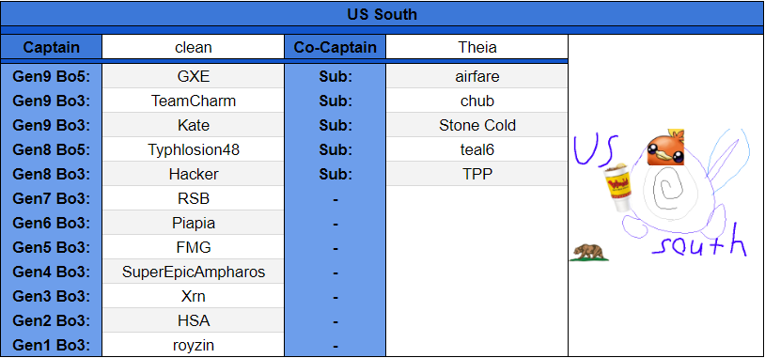Select the captain name cell 'clean'
The height and width of the screenshot is (358, 765).
[194, 47]
